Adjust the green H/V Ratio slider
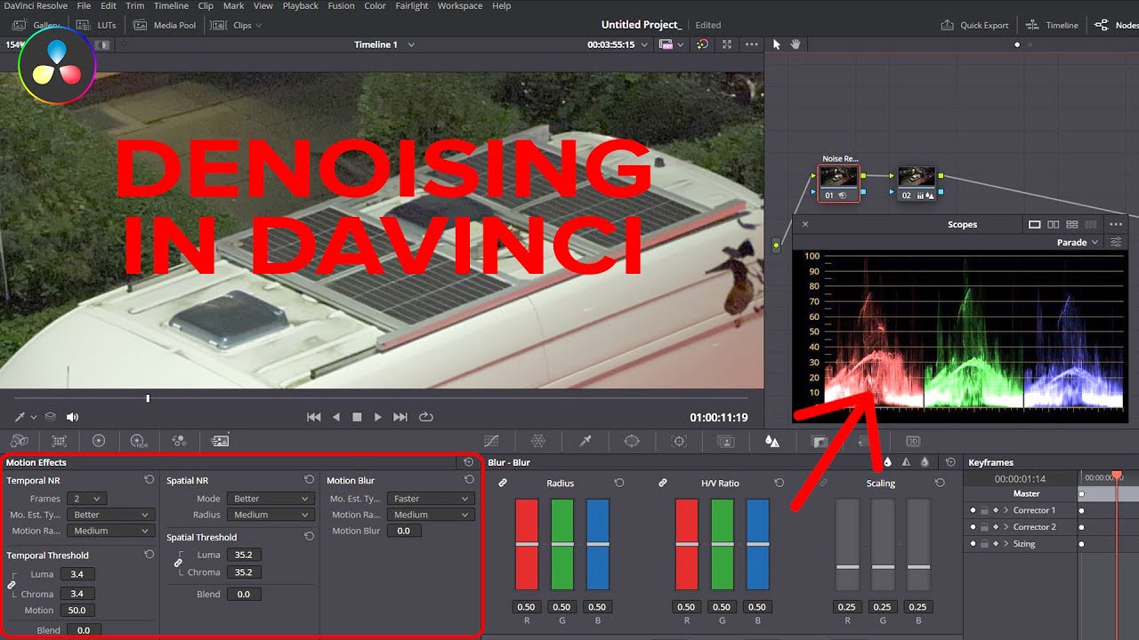Image resolution: width=1139 pixels, height=640 pixels. [722, 544]
